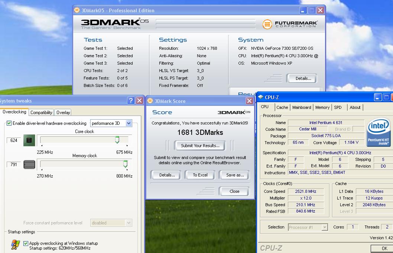Click the Resolution value 1024 x 768
The width and height of the screenshot is (393, 253).
click(x=207, y=48)
